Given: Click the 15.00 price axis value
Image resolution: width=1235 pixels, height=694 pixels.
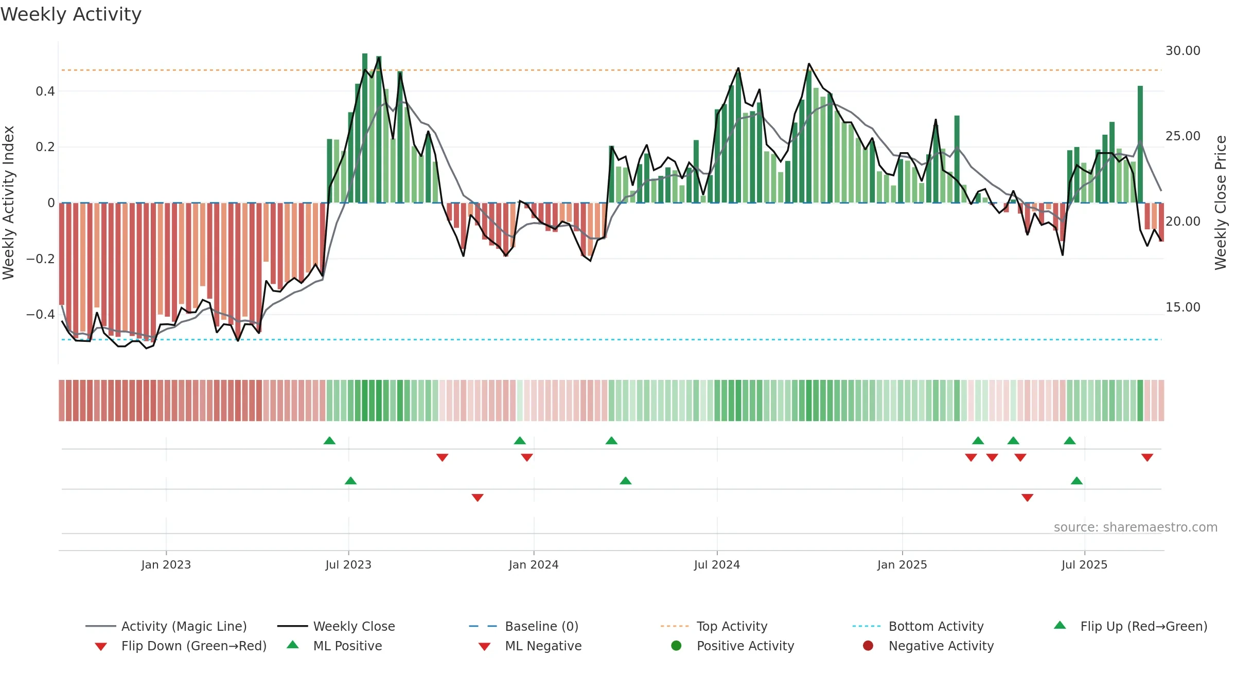Looking at the screenshot, I should [x=1183, y=307].
